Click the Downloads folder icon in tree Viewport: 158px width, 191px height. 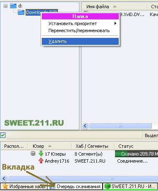(21, 12)
